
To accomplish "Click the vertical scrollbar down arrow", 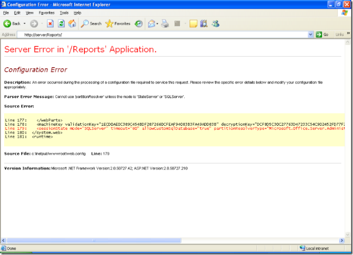I will coord(347,235).
